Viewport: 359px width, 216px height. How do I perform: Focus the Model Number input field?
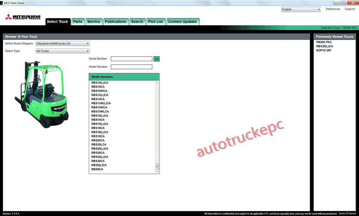(131, 67)
